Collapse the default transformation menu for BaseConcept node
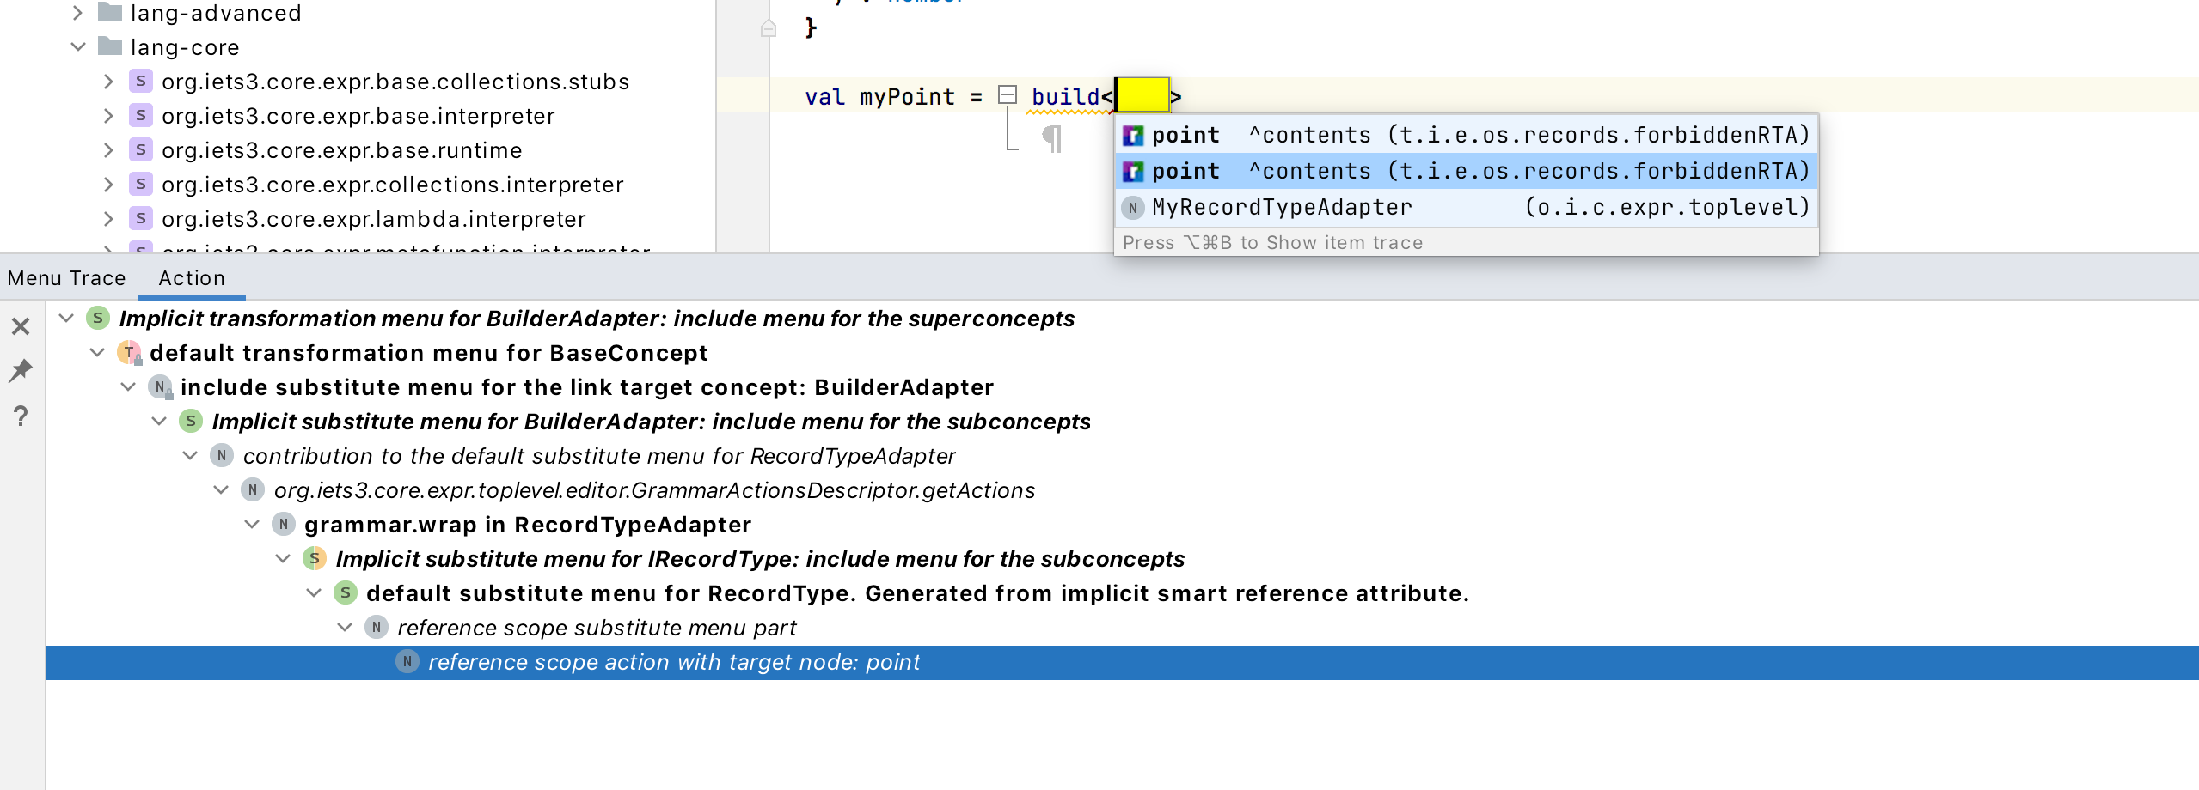 pos(95,352)
